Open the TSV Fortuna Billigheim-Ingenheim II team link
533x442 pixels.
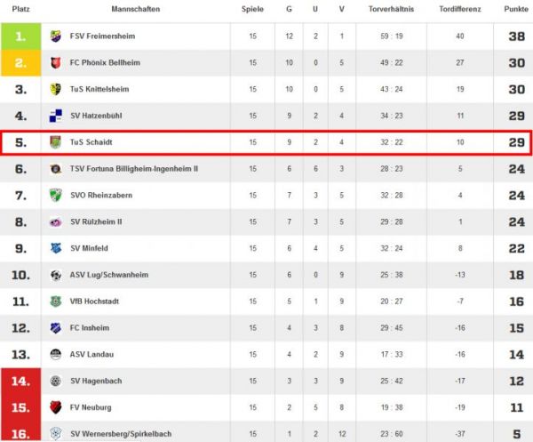point(134,169)
